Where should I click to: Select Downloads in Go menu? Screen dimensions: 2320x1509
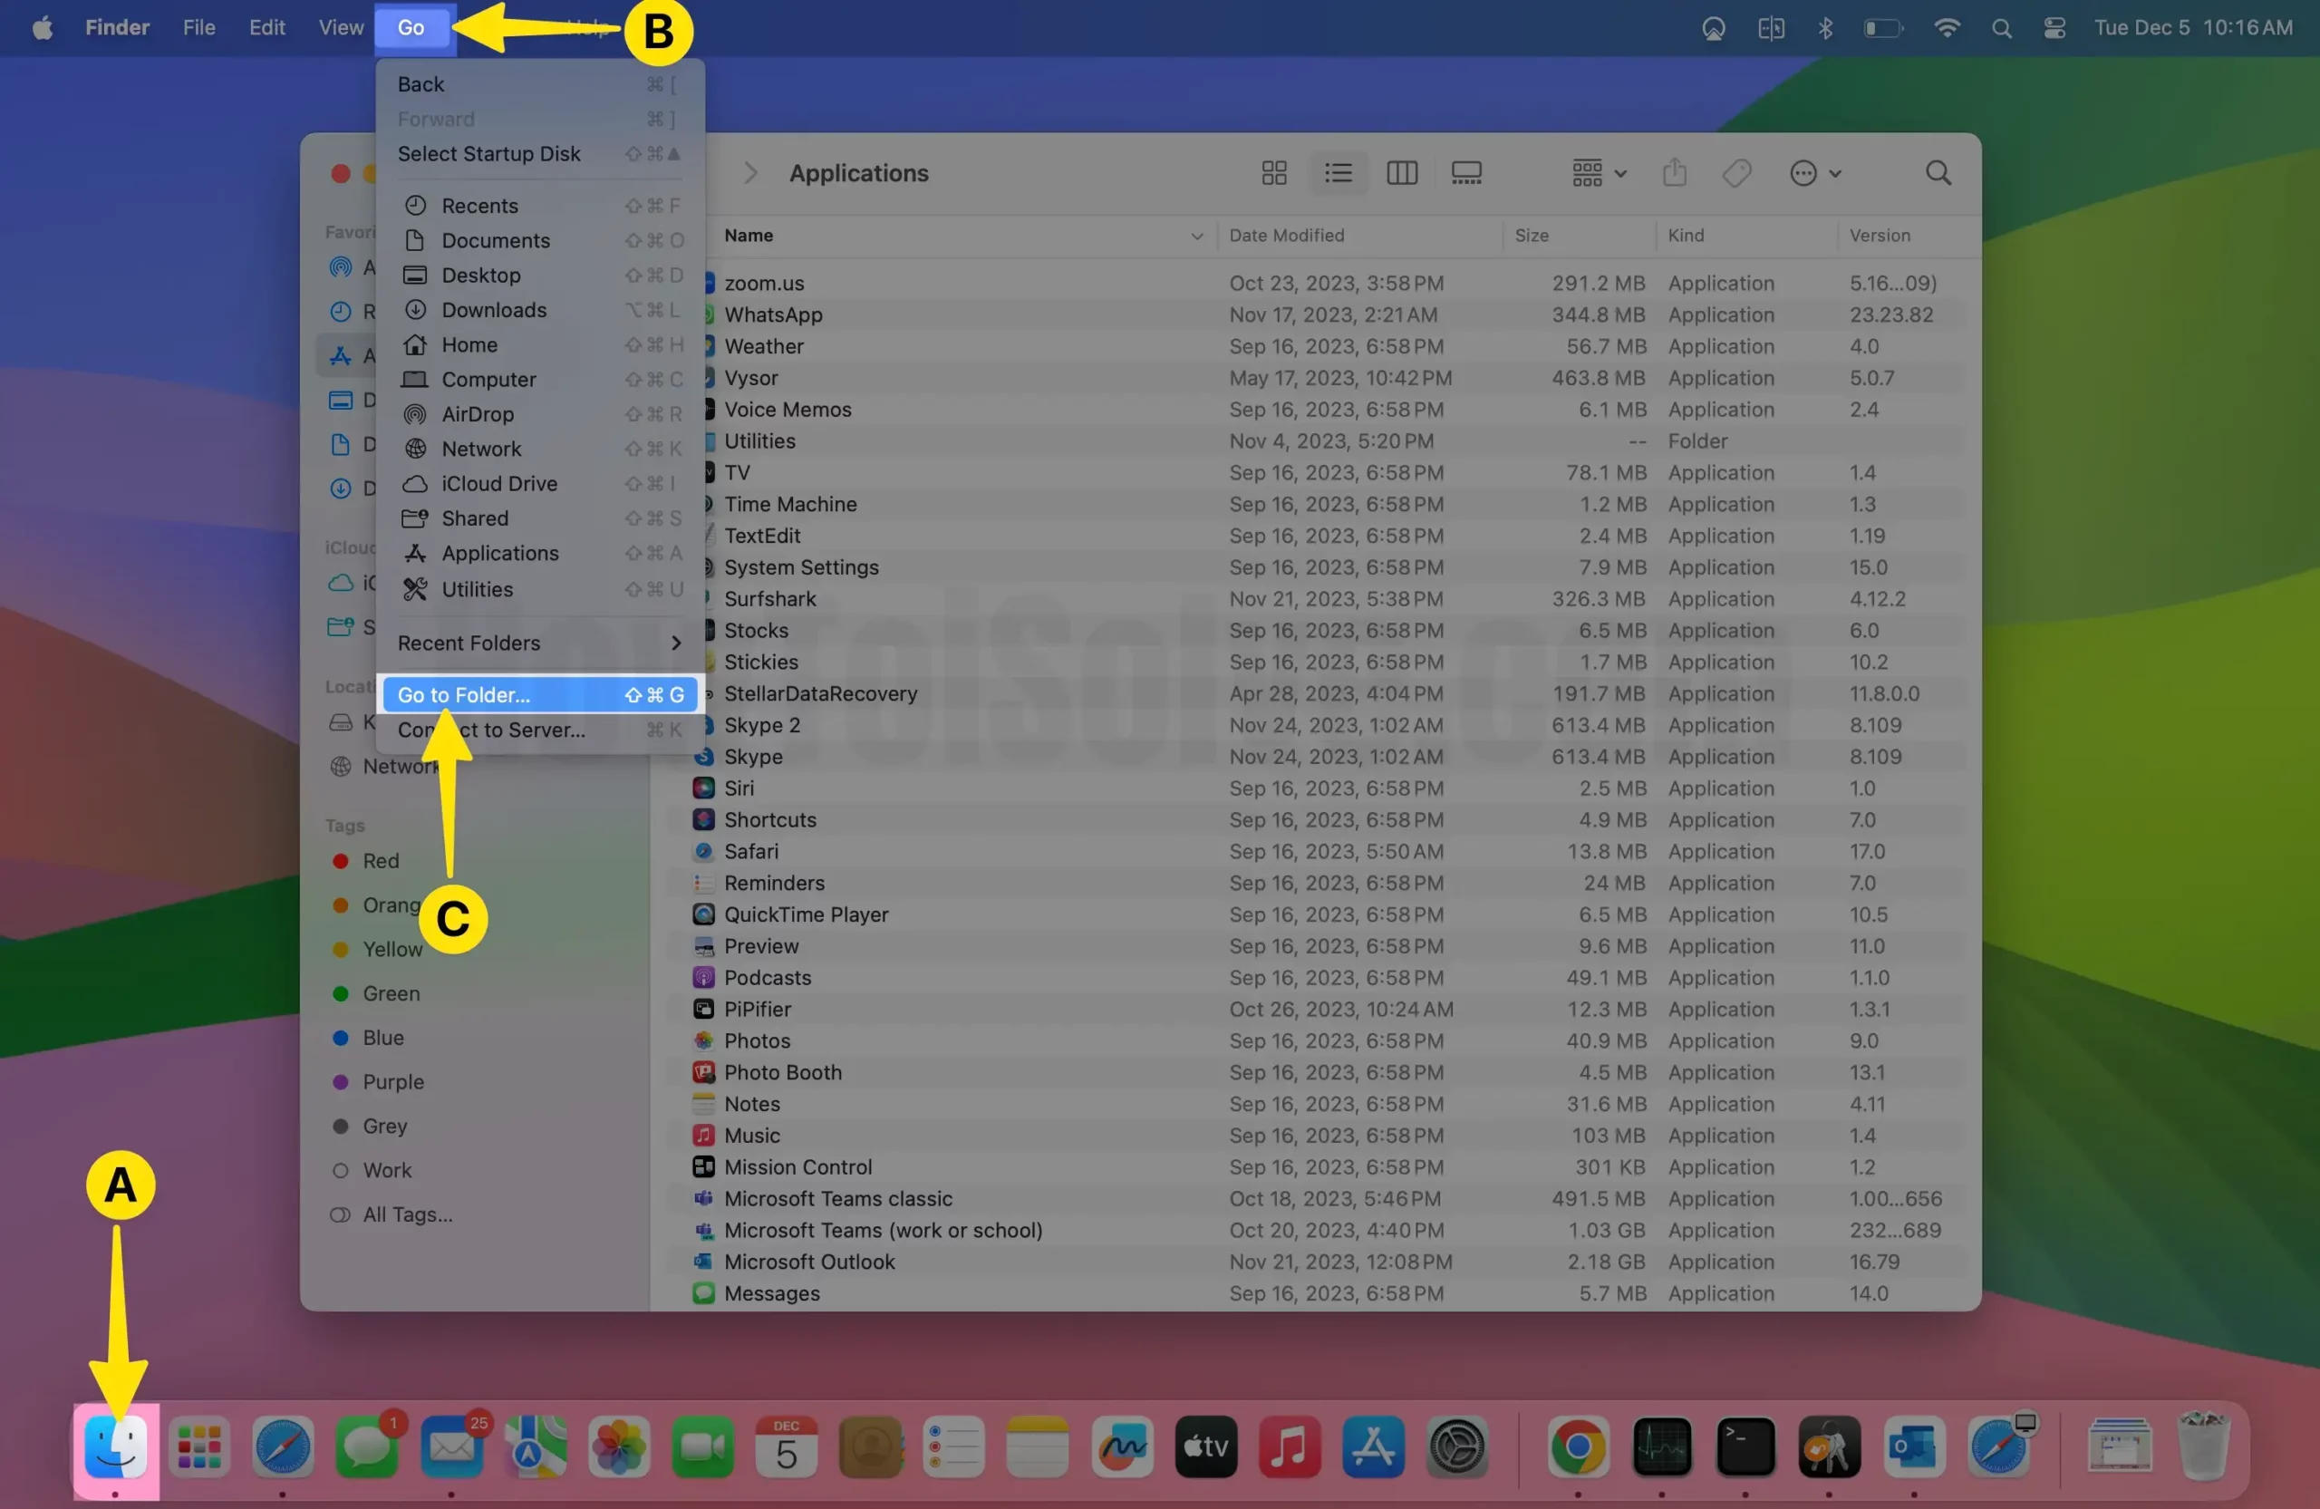coord(539,310)
